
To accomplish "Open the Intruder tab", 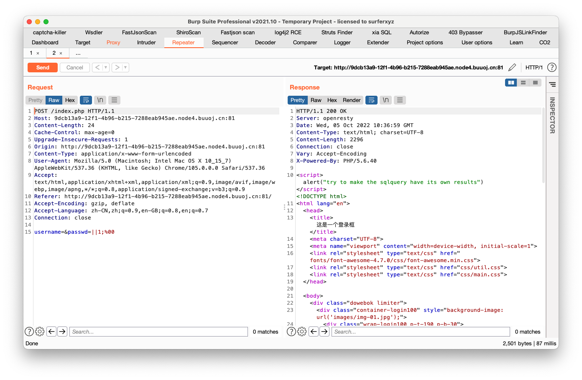I will [146, 43].
